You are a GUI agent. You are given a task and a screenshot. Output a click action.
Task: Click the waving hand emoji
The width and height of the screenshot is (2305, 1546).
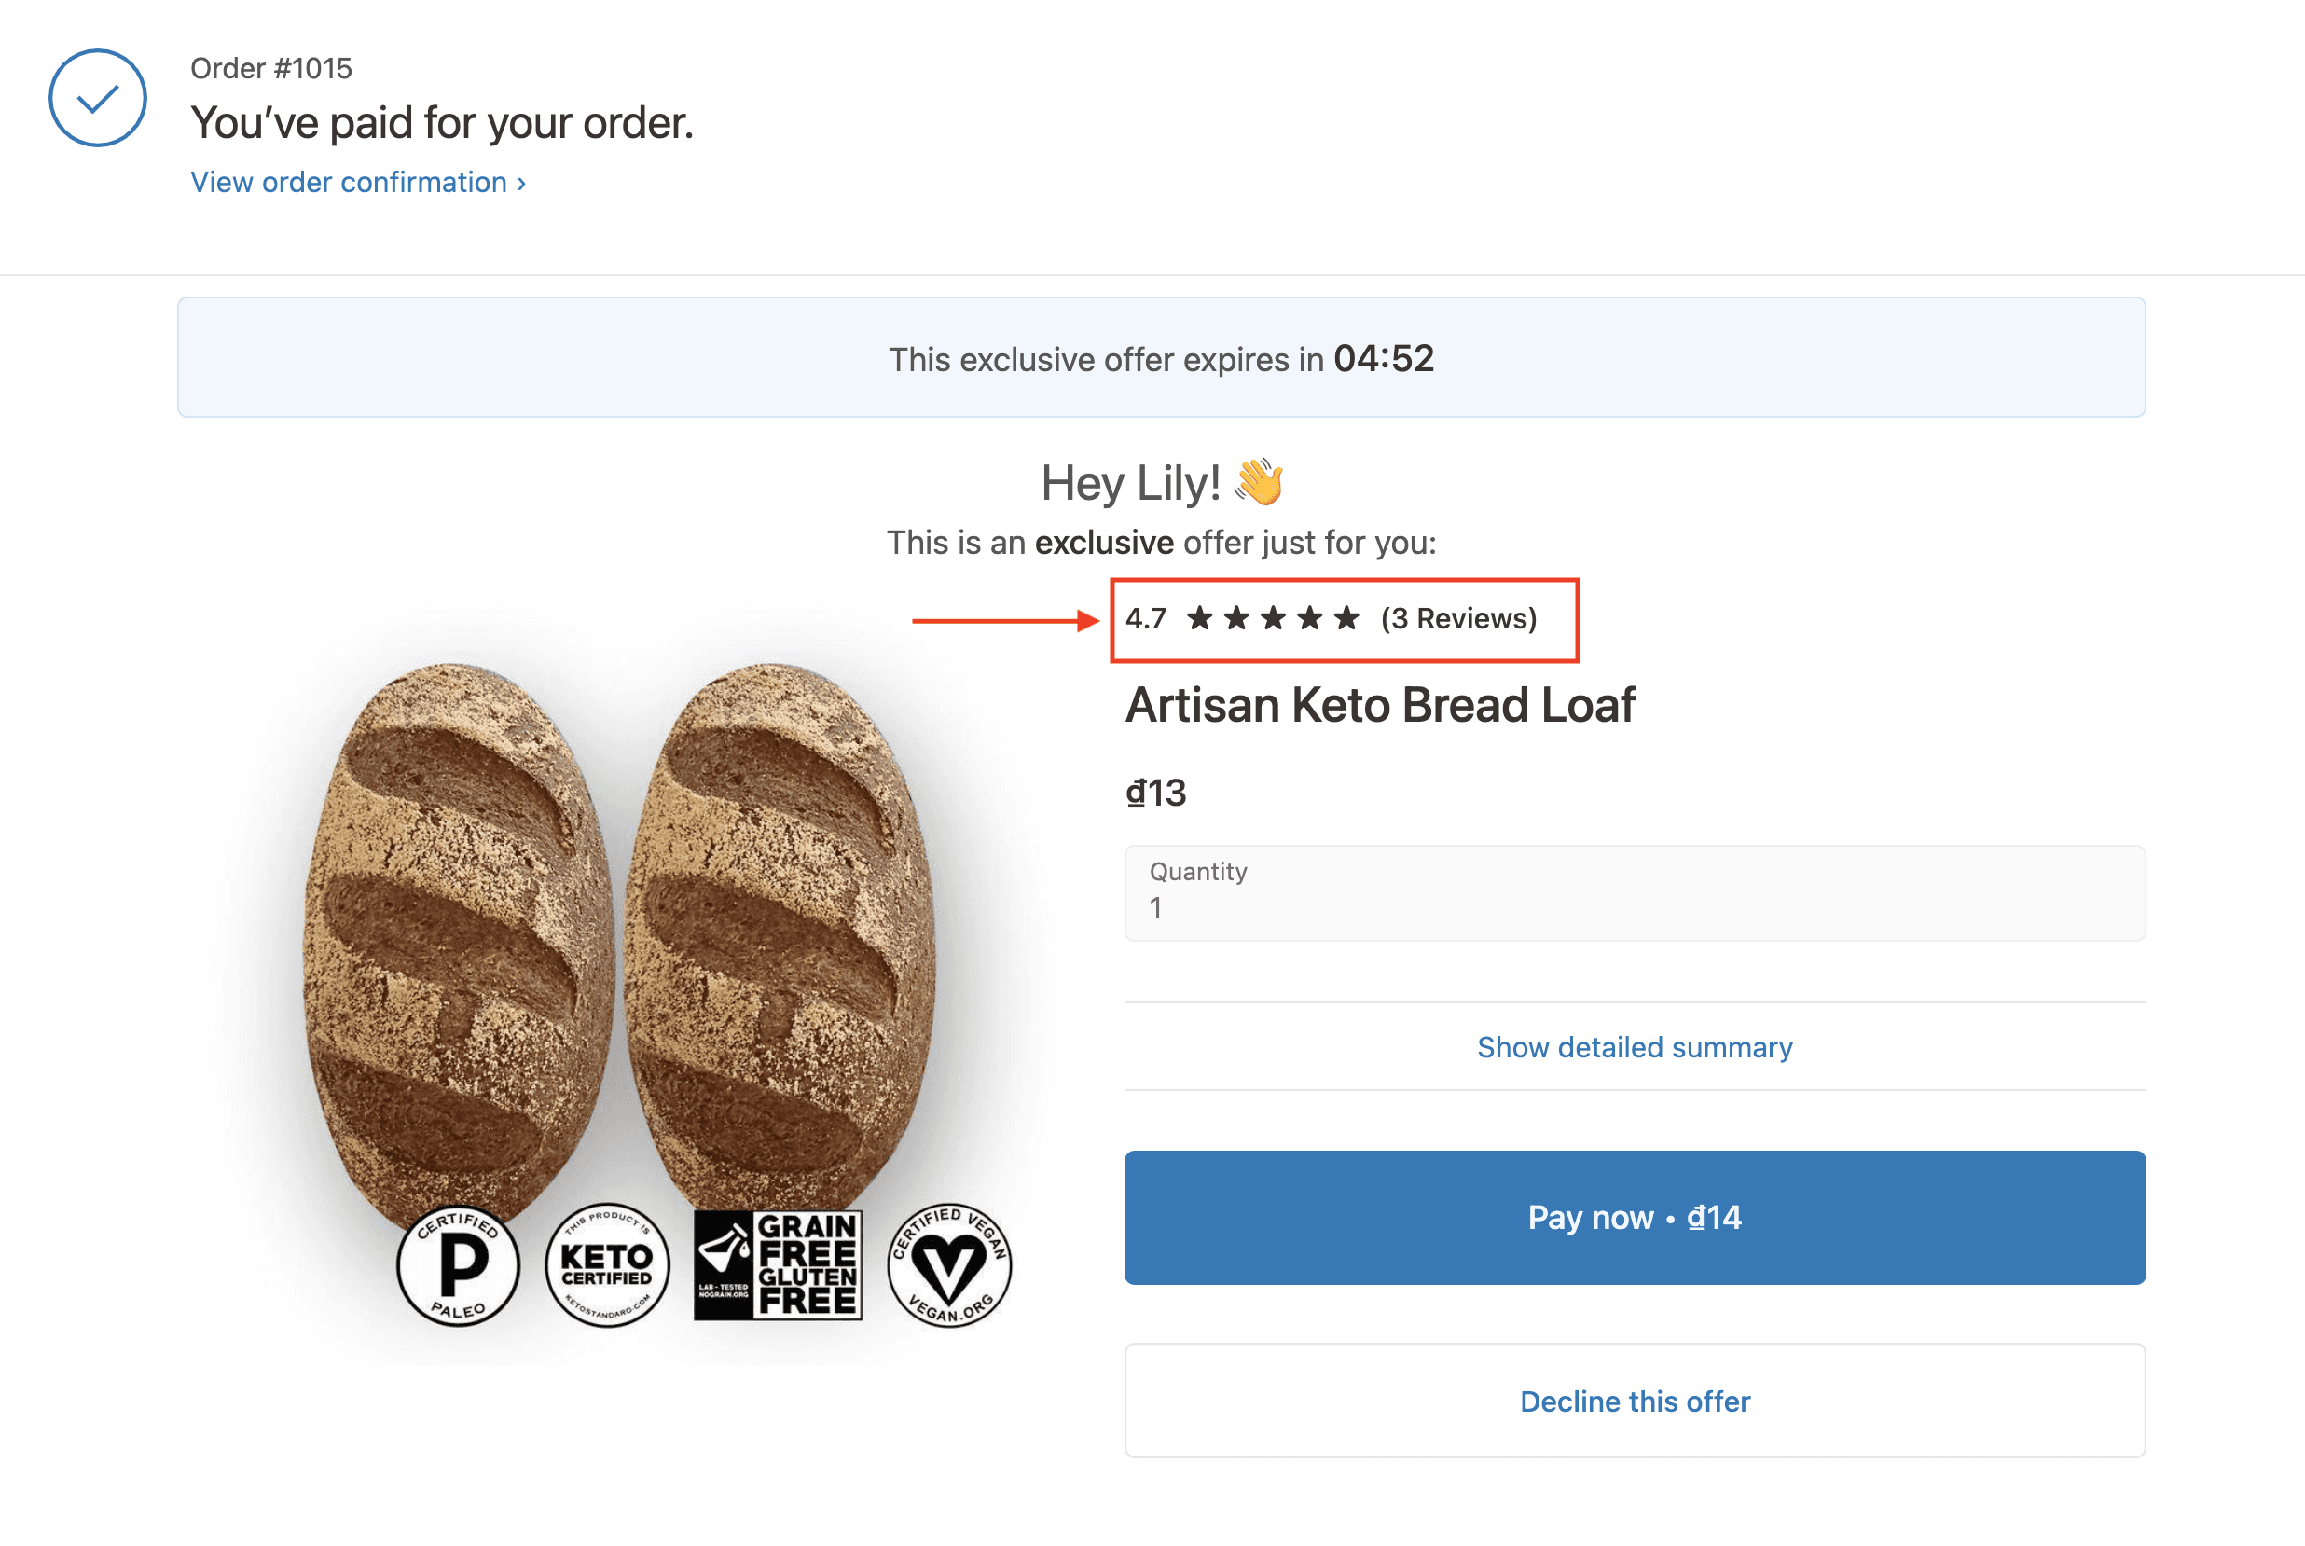1259,482
